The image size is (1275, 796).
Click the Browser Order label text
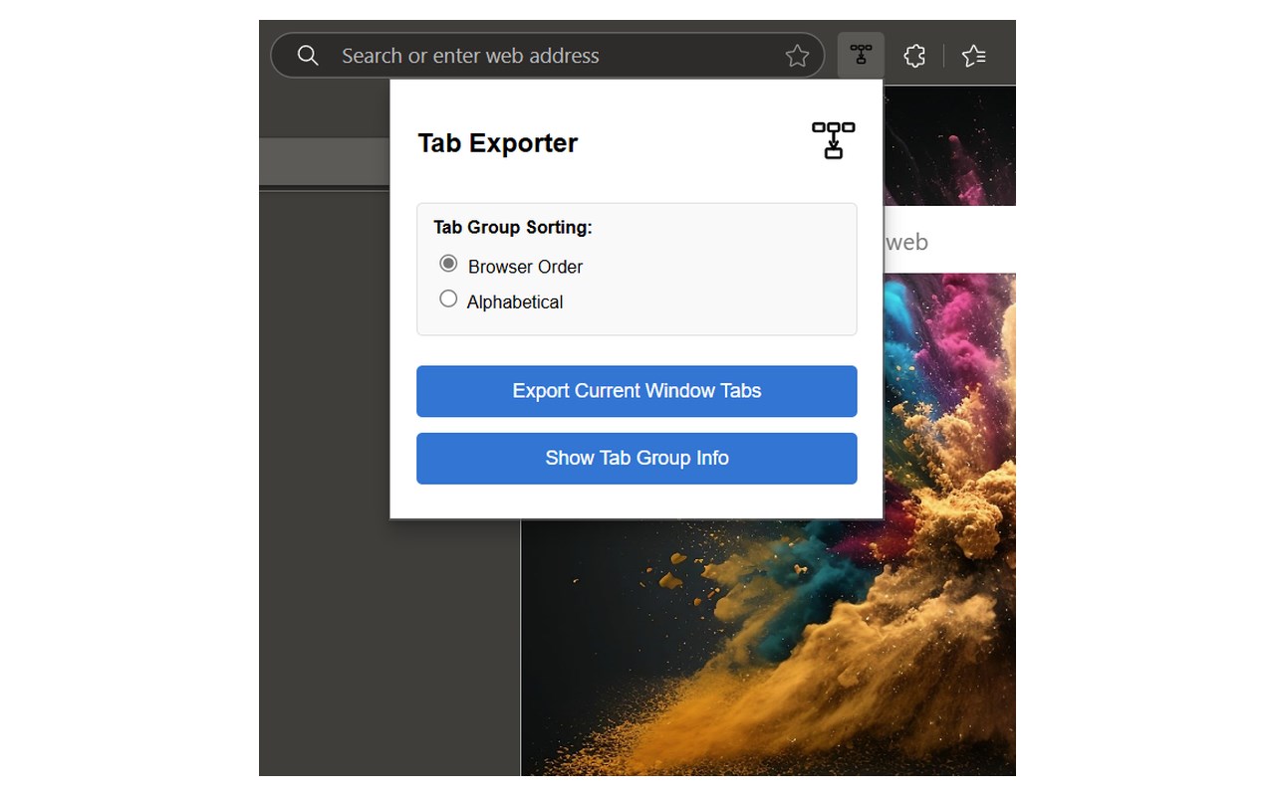(525, 267)
